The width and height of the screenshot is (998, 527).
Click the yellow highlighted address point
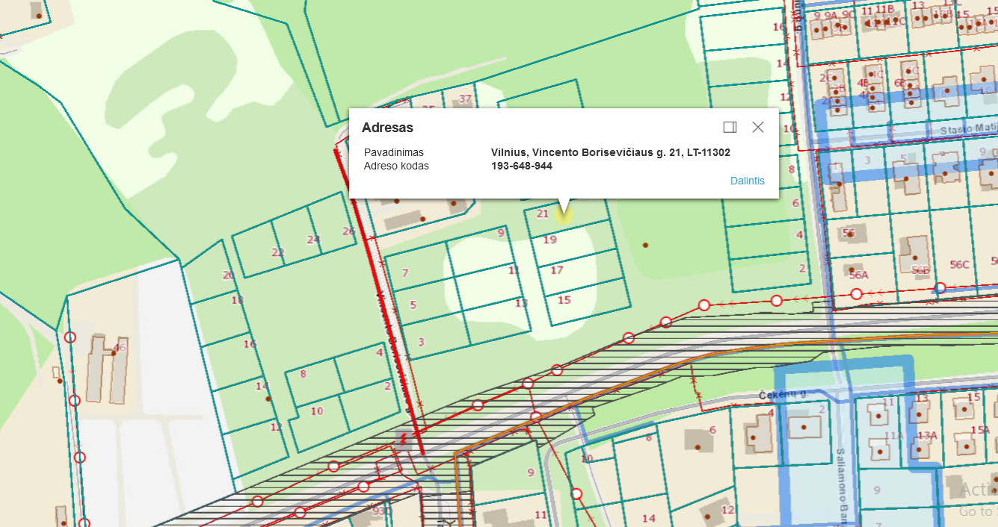(x=564, y=216)
